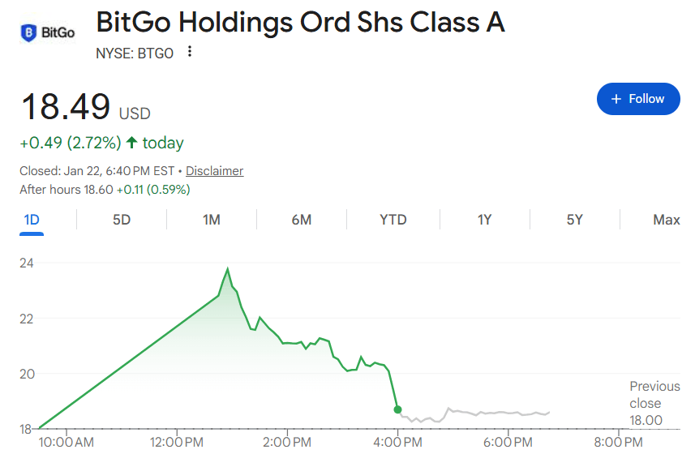Screen dimensions: 695x454
Task: Click the BitGo shield logo icon
Action: pos(28,33)
